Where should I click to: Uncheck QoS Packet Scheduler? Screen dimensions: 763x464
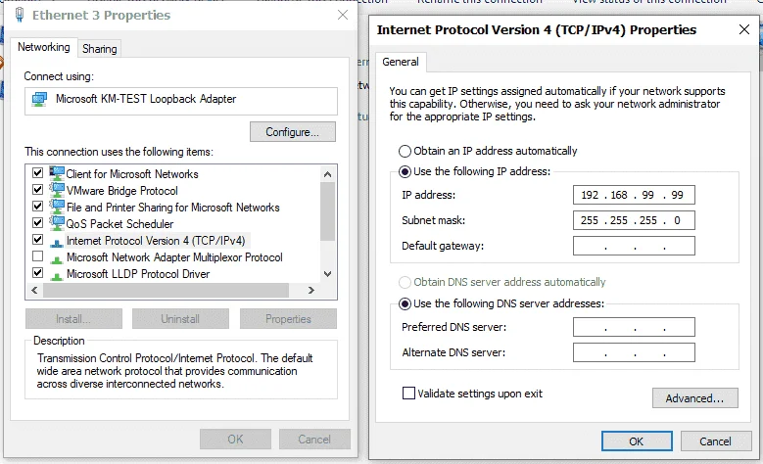(37, 222)
